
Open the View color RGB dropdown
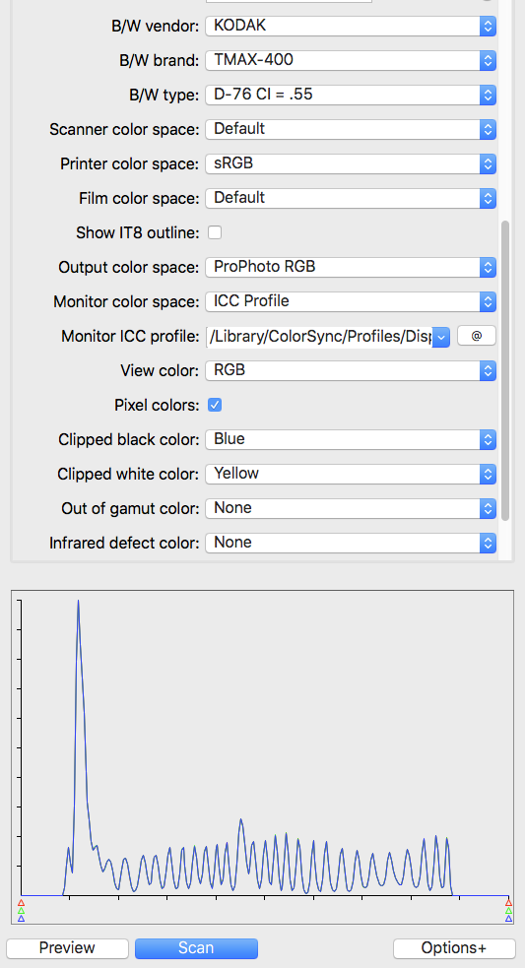pos(351,370)
